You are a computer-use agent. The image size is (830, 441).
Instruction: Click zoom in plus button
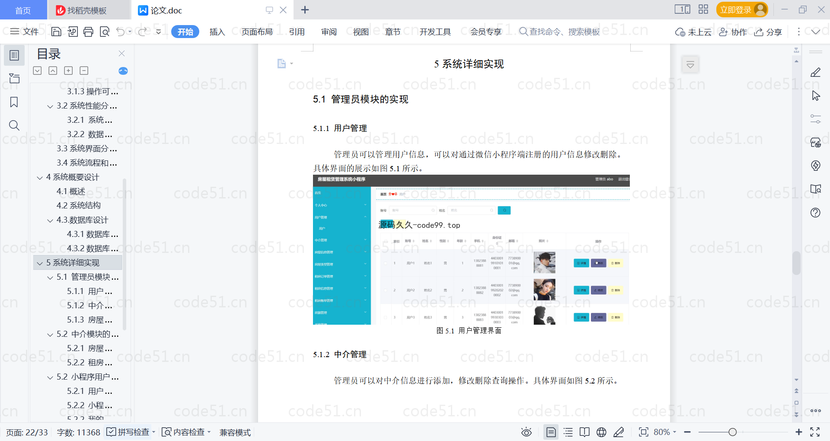click(799, 432)
